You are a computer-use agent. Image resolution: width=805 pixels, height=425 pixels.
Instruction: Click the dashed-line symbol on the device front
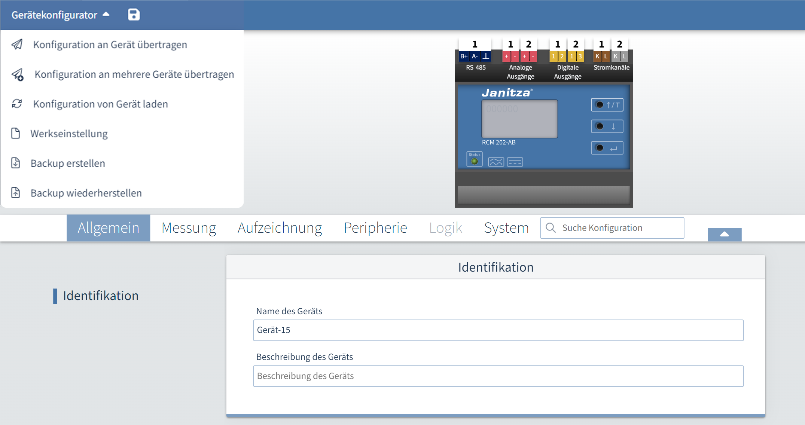(515, 162)
